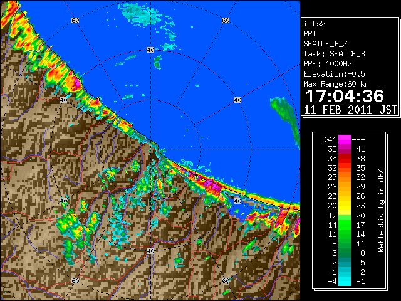Click the 'Reflectivity in dBZ' axis label
This screenshot has width=401, height=301.
coord(380,211)
